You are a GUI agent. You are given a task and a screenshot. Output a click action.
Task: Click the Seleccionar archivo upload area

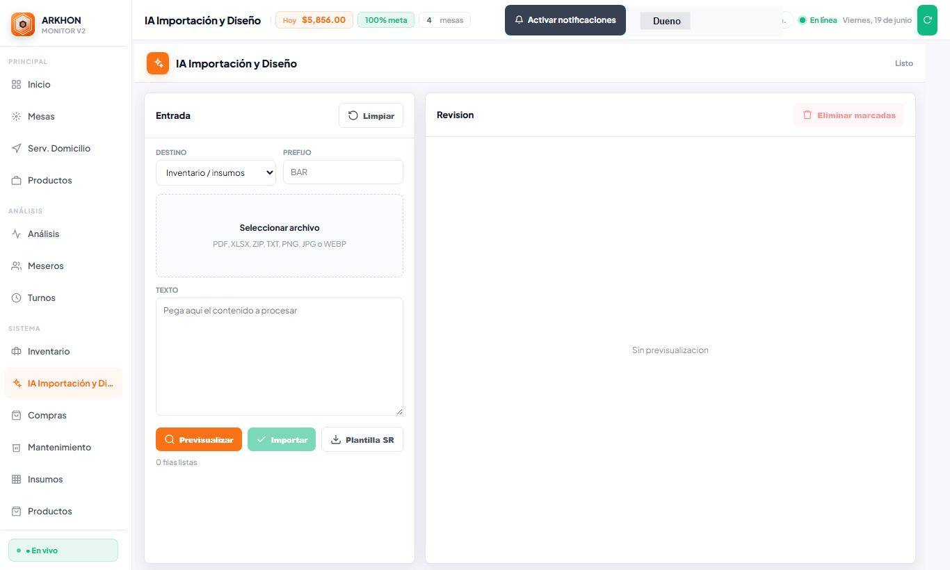click(280, 236)
